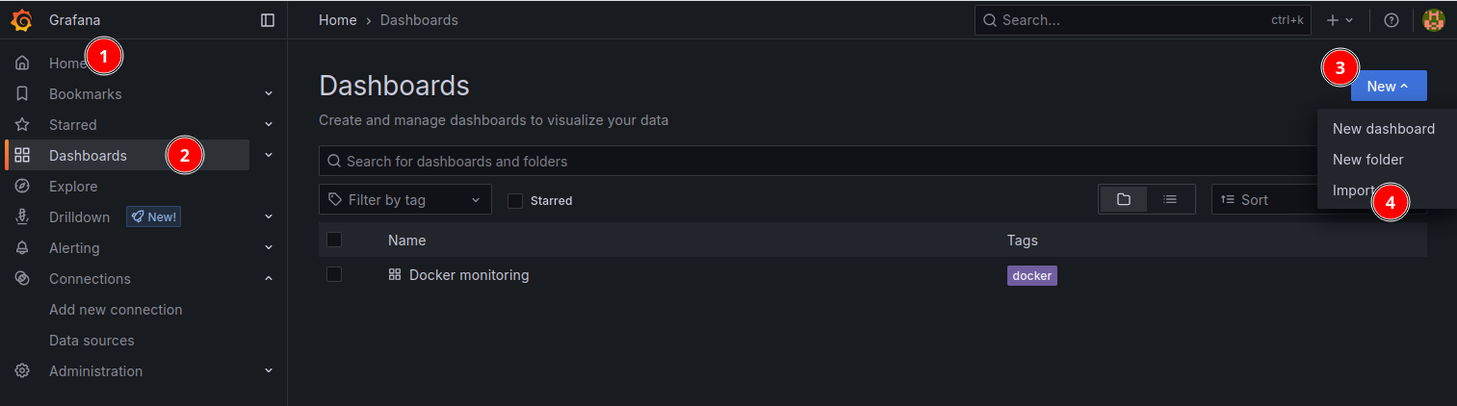Expand the Bookmarks sidebar section
The width and height of the screenshot is (1457, 406).
pyautogui.click(x=269, y=94)
